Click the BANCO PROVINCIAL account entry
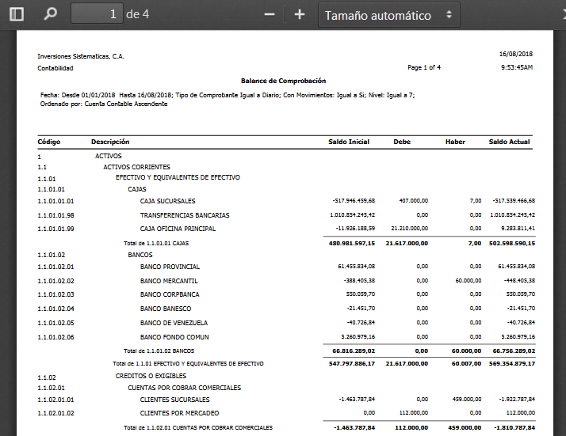Viewport: 566px width, 436px height. (170, 267)
